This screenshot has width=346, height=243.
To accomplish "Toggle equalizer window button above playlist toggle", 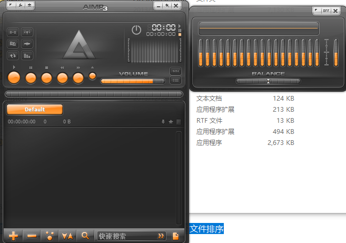I will [x=176, y=71].
